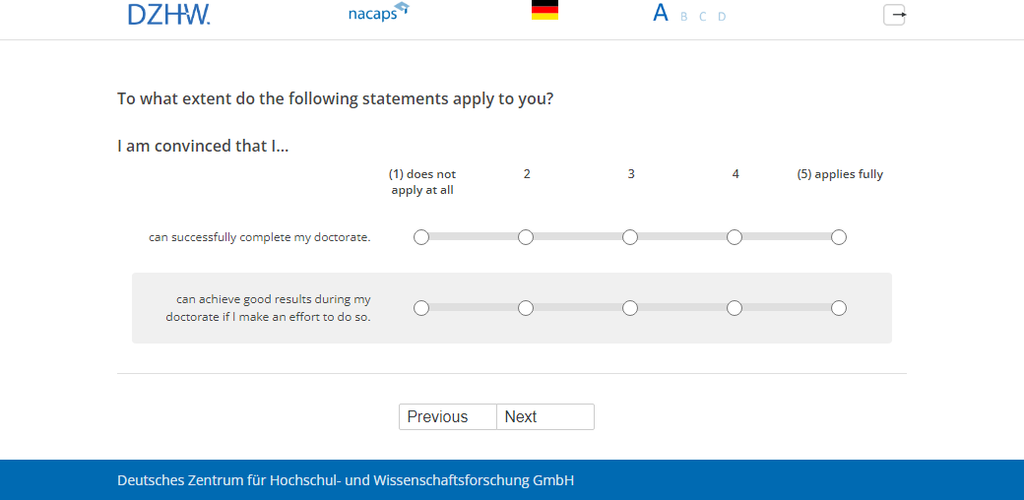Click the DZHW logo
Viewport: 1024px width, 500px height.
click(168, 14)
